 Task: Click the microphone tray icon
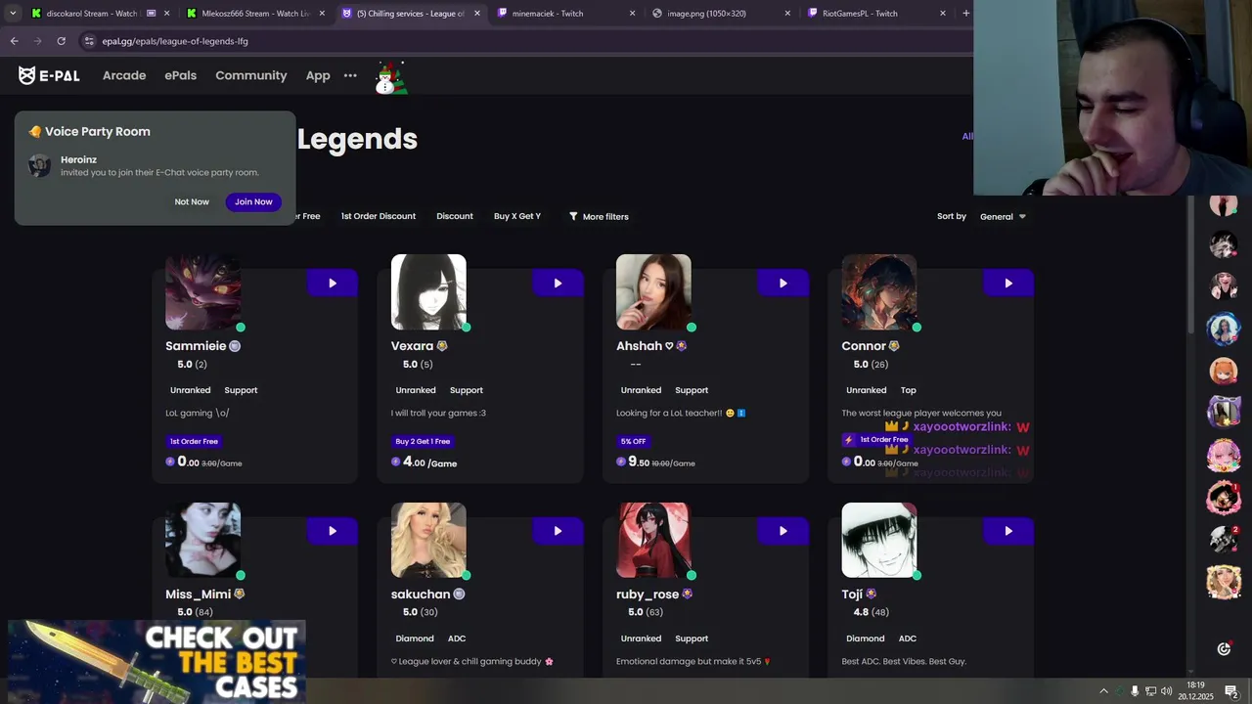(1135, 691)
